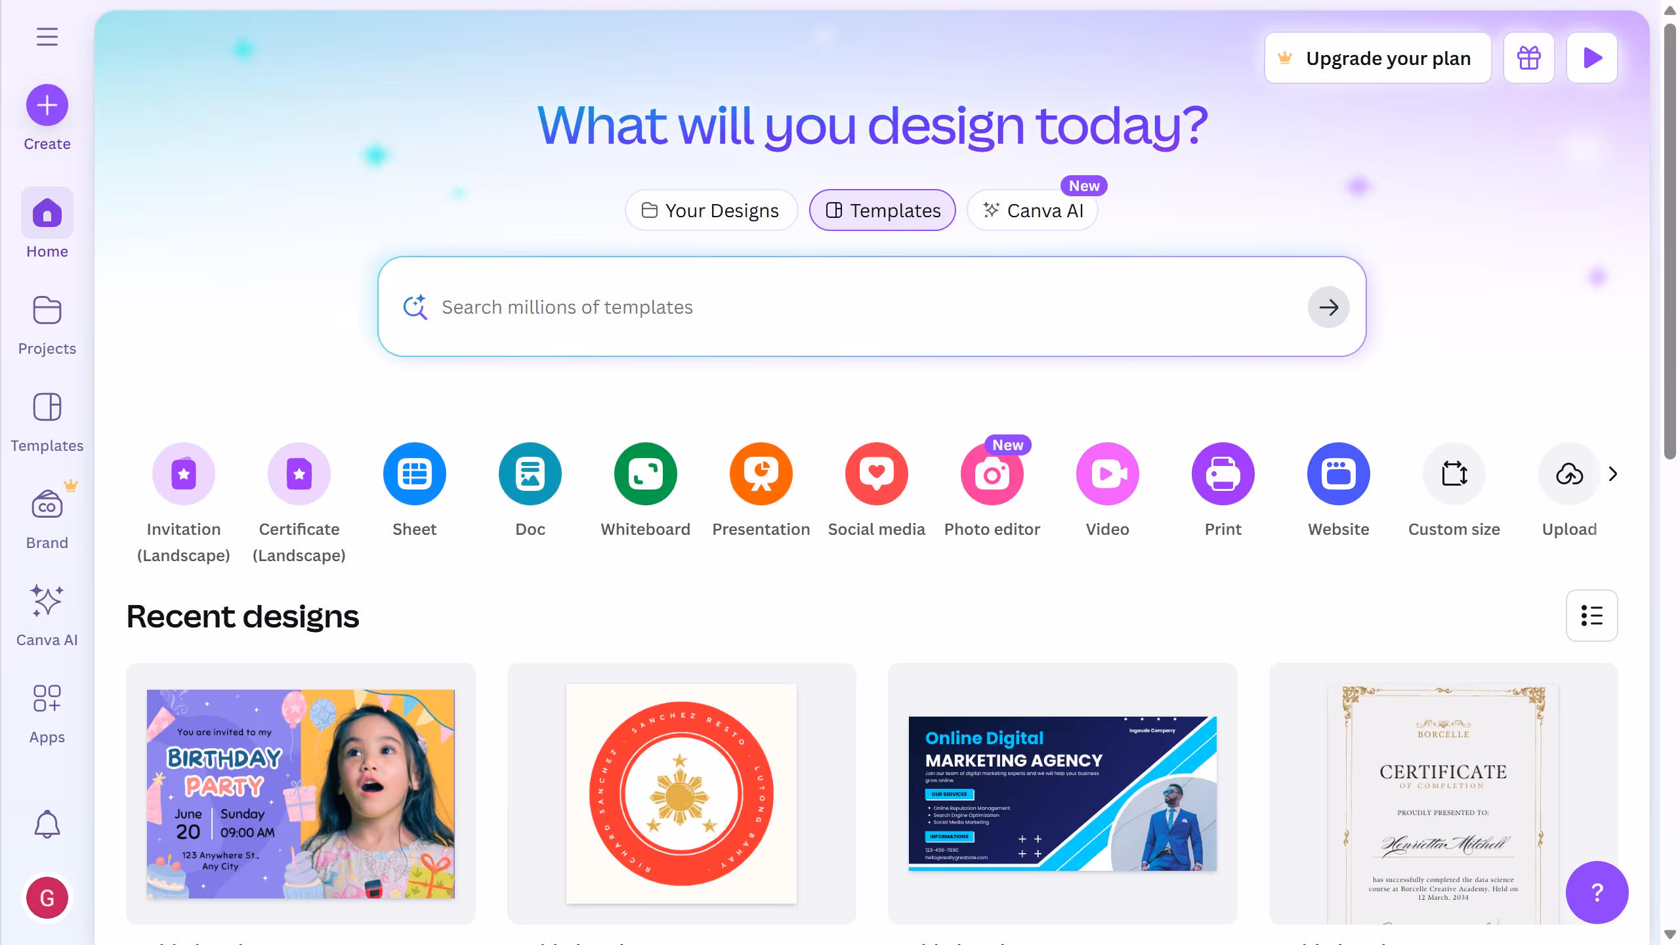This screenshot has height=945, width=1680.
Task: Open the Whiteboard design type
Action: coord(646,474)
